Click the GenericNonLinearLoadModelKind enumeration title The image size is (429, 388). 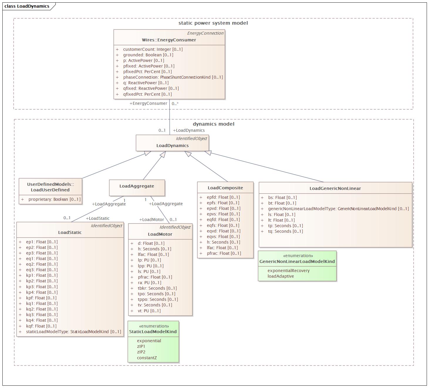297,262
